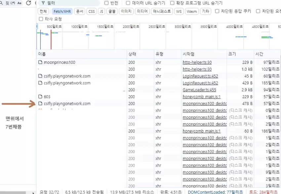
Task: Click the DOMContentLoaded status bar entry
Action: [x=215, y=192]
